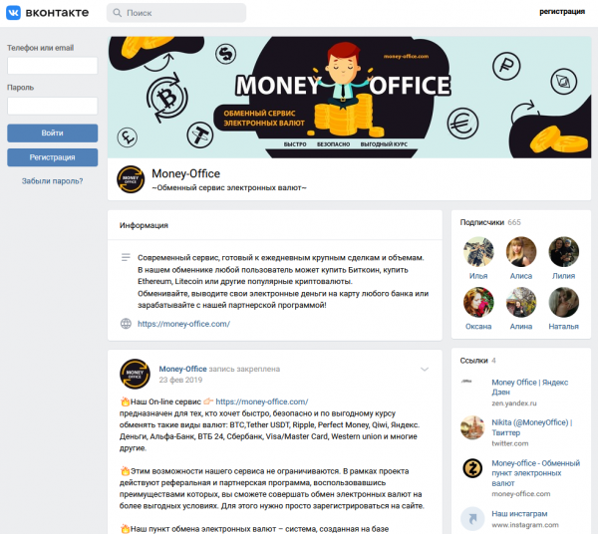The width and height of the screenshot is (598, 534).
Task: Click the Наш инстаграм arrow icon
Action: click(x=472, y=519)
